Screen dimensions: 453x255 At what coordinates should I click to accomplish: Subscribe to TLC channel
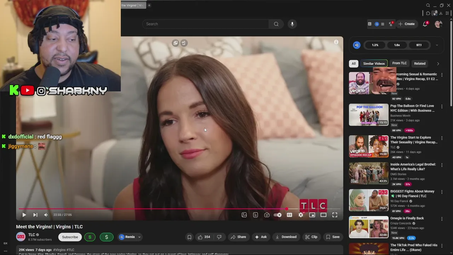tap(70, 237)
